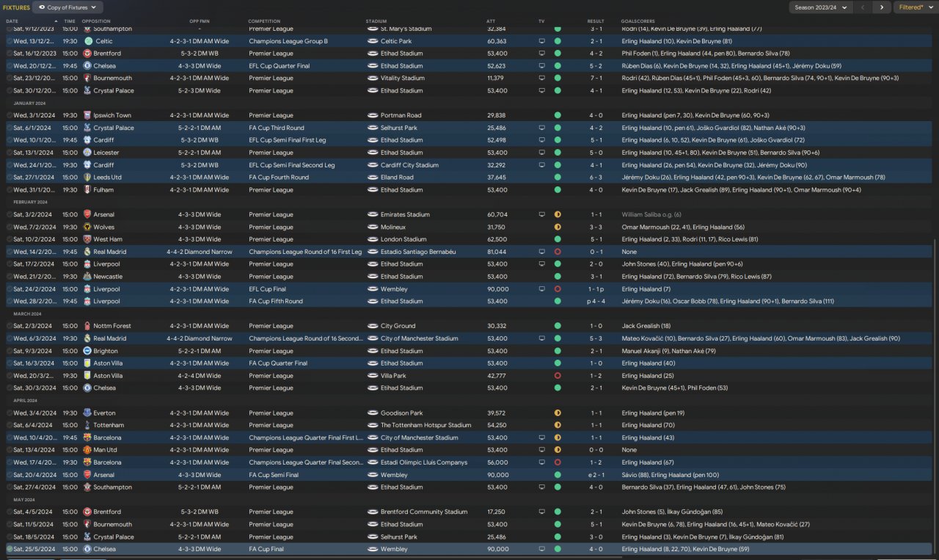Open the Season 2023/24 dropdown
The image size is (939, 560).
point(820,7)
